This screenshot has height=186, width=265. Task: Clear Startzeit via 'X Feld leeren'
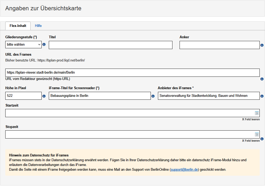pos(251,119)
